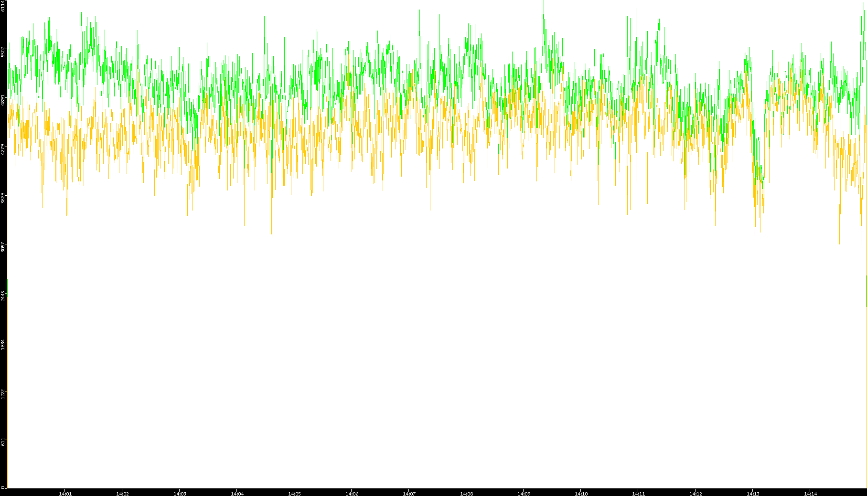The height and width of the screenshot is (496, 867).
Task: Click the 4891 y-axis label
Action: tap(3, 100)
